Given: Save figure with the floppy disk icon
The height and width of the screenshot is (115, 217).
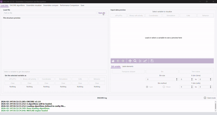Looking at the screenshot, I should tap(152, 61).
